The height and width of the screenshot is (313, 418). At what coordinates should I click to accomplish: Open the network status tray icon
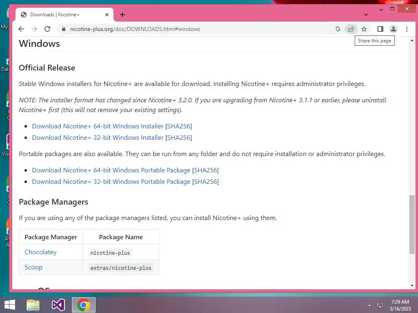coord(380,305)
